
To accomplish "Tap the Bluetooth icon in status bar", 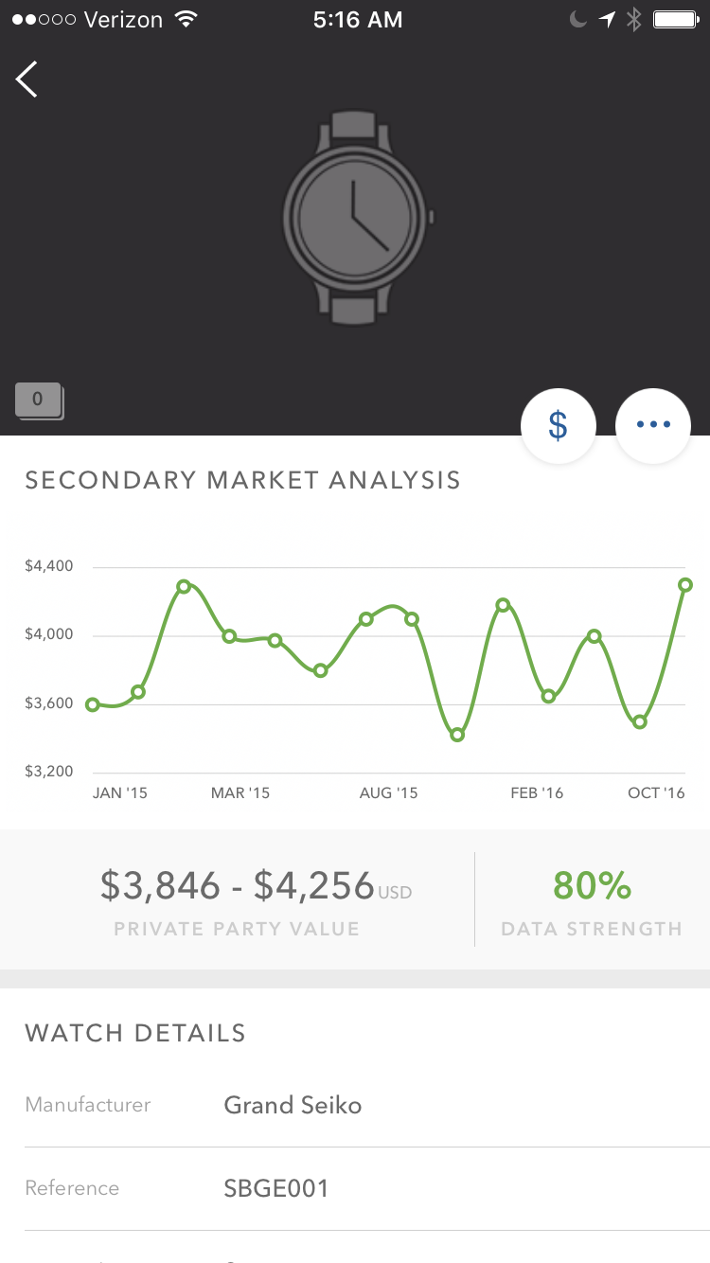I will [634, 20].
